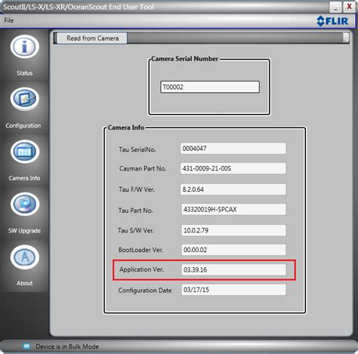Image resolution: width=358 pixels, height=354 pixels.
Task: Open the Camera Info sidebar icon
Action: coord(25,152)
